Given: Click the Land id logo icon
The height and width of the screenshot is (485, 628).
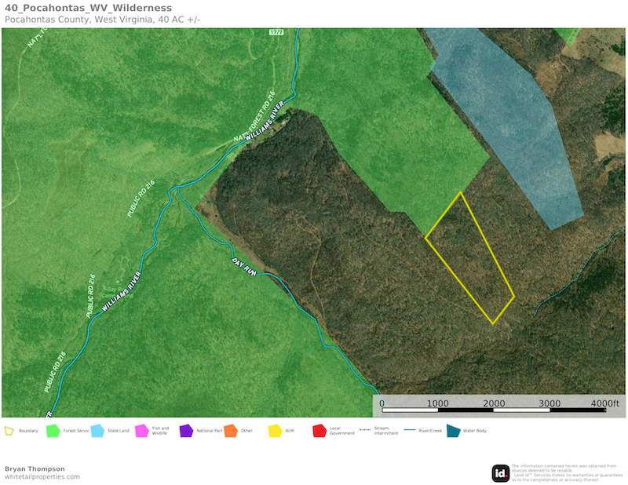Looking at the screenshot, I should click(500, 472).
